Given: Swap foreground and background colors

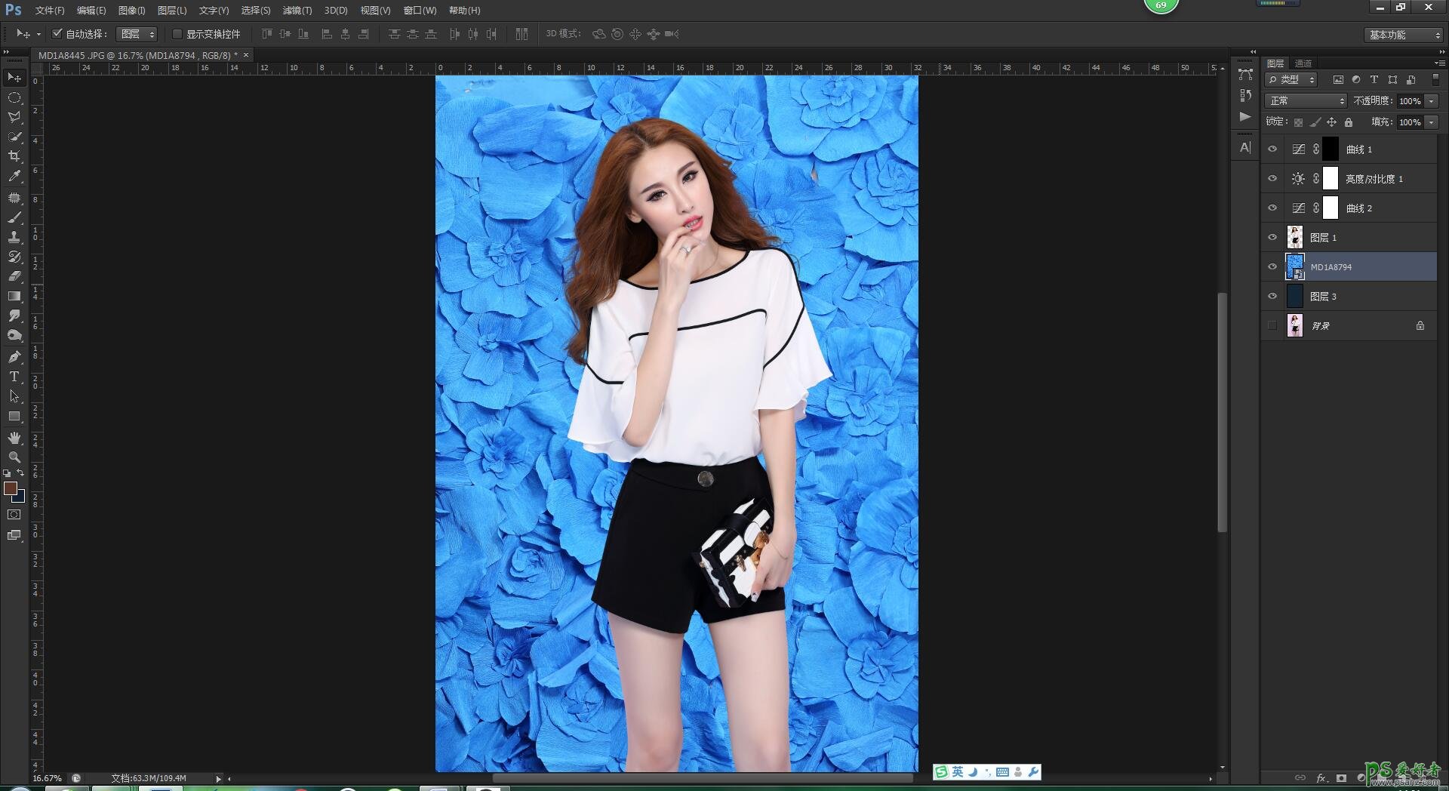Looking at the screenshot, I should click(21, 473).
